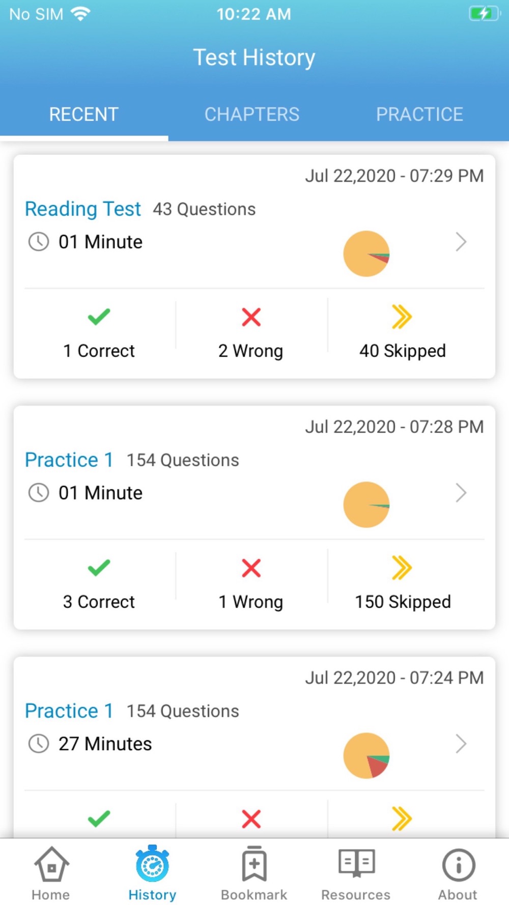
Task: Tap the Reading Test pie chart
Action: pyautogui.click(x=366, y=253)
